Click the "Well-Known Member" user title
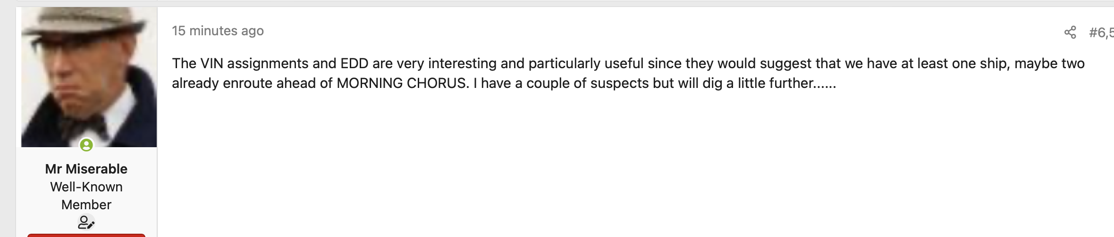The image size is (1114, 237). pos(86,196)
